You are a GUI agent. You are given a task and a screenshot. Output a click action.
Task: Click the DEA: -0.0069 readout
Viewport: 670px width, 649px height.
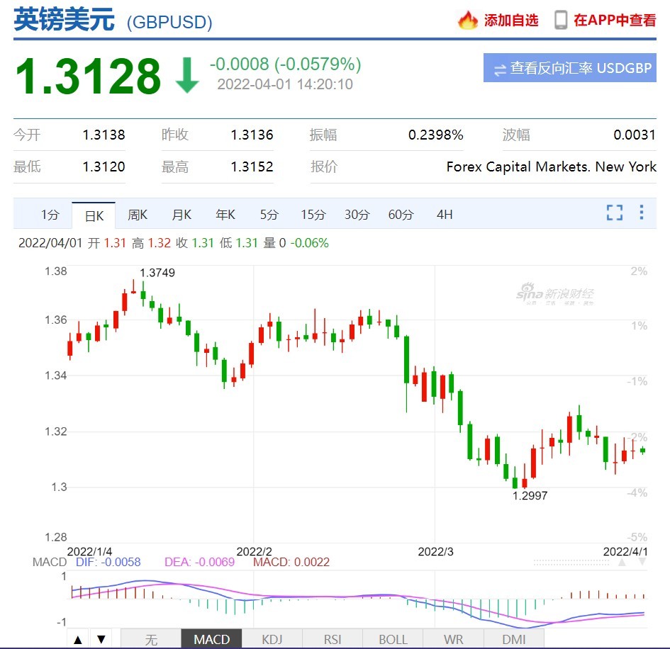[x=199, y=562]
